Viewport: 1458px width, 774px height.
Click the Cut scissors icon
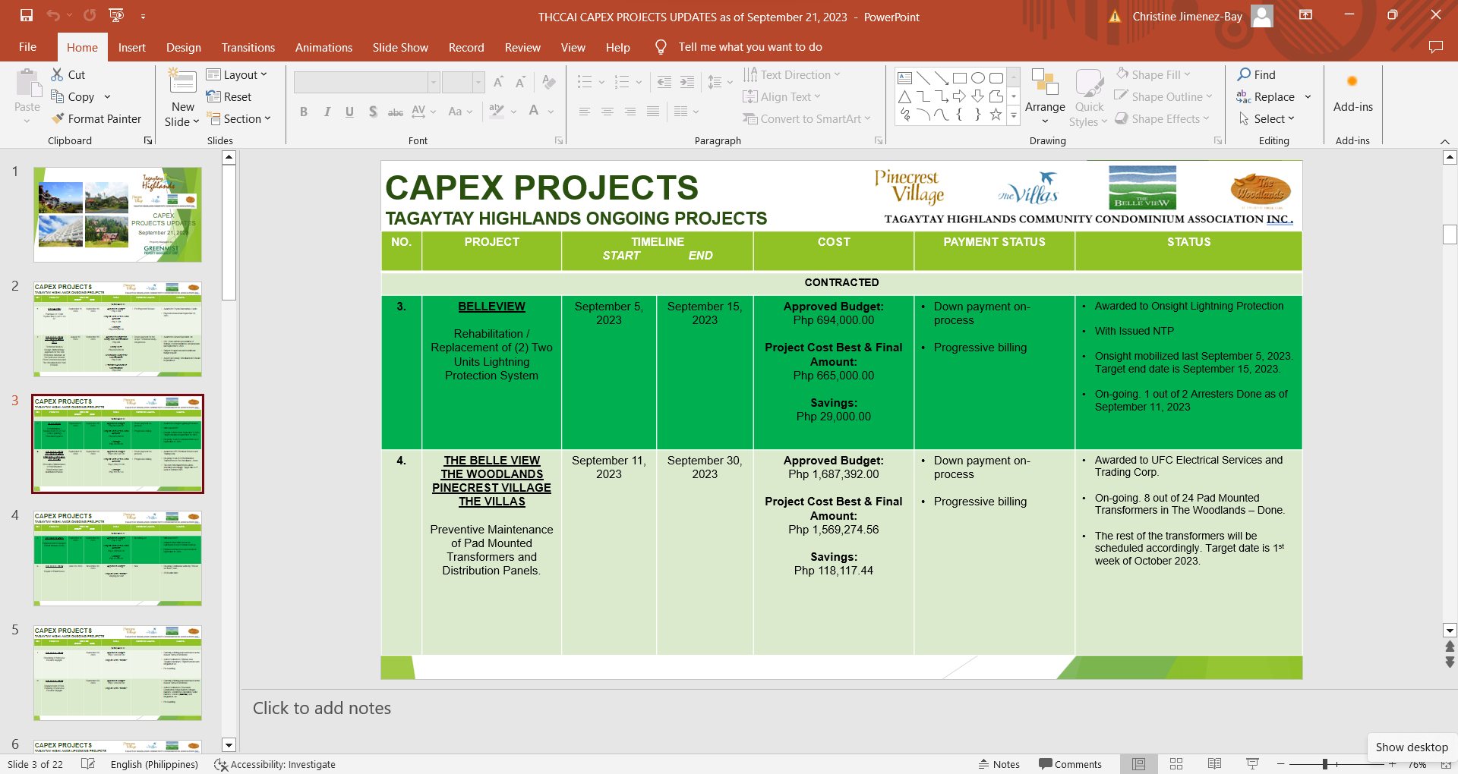tap(57, 74)
